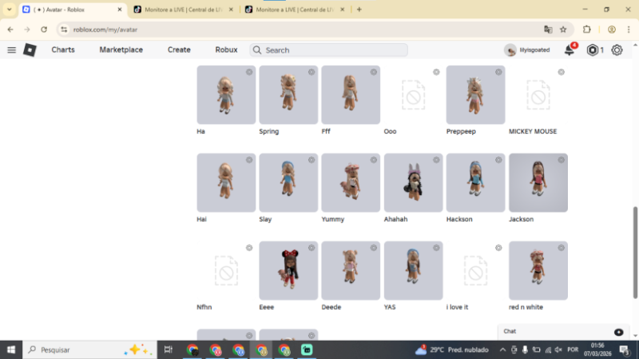Click the page vertical scrollbar thumb
Screen dimensions: 639x359
(635, 253)
